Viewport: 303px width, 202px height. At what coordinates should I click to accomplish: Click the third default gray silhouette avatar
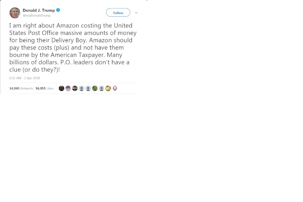(x=101, y=88)
